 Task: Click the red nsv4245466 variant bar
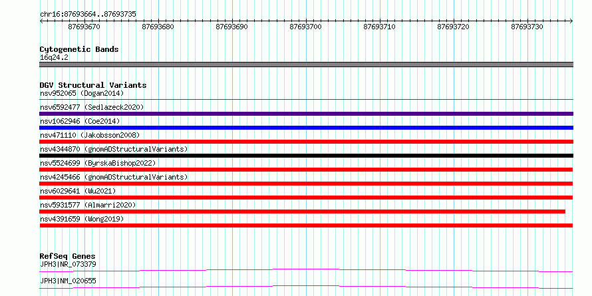pos(306,184)
